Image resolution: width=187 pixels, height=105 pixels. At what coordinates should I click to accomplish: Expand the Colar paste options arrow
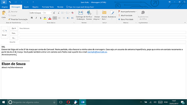click(4, 20)
